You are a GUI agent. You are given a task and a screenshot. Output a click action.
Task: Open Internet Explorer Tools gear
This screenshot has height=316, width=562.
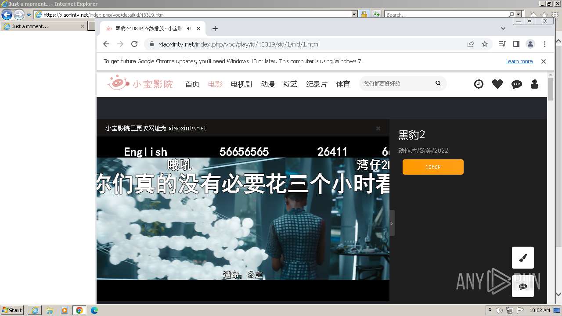point(555,15)
